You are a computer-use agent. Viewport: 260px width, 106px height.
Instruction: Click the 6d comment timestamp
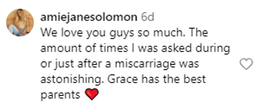[147, 17]
